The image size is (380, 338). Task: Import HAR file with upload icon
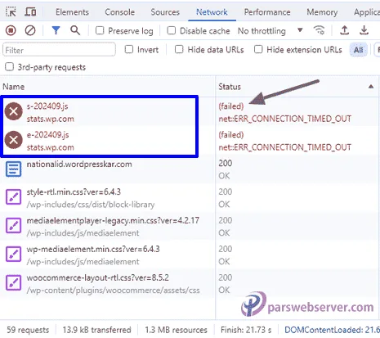[x=344, y=30]
